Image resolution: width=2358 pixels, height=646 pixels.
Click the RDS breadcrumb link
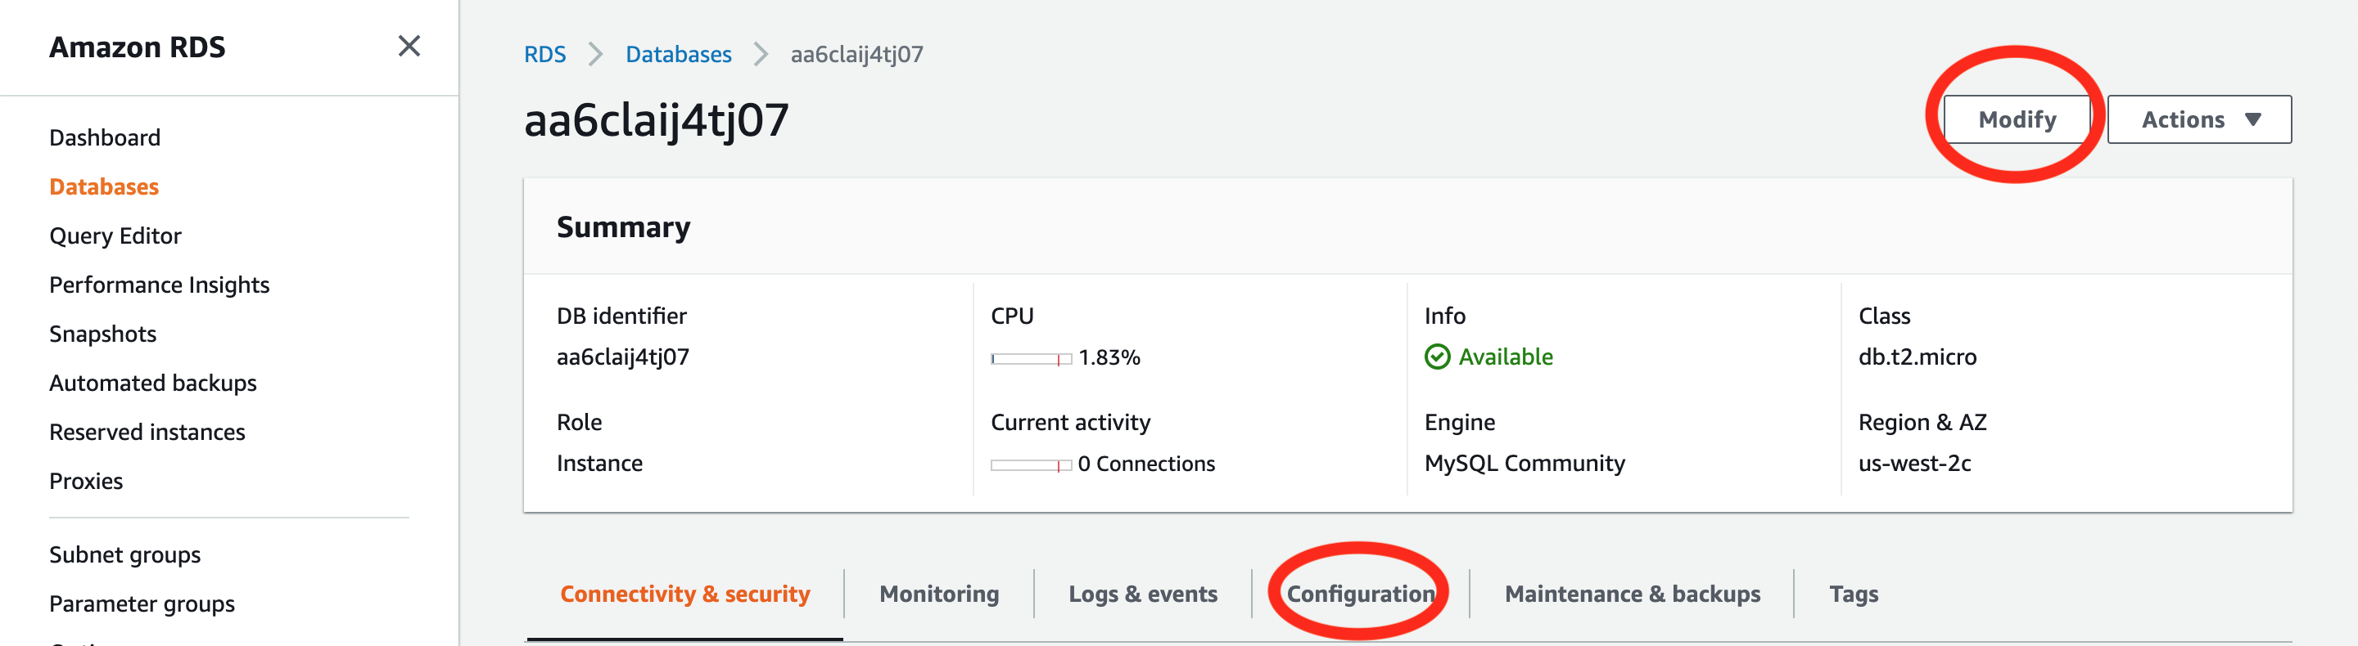click(544, 55)
